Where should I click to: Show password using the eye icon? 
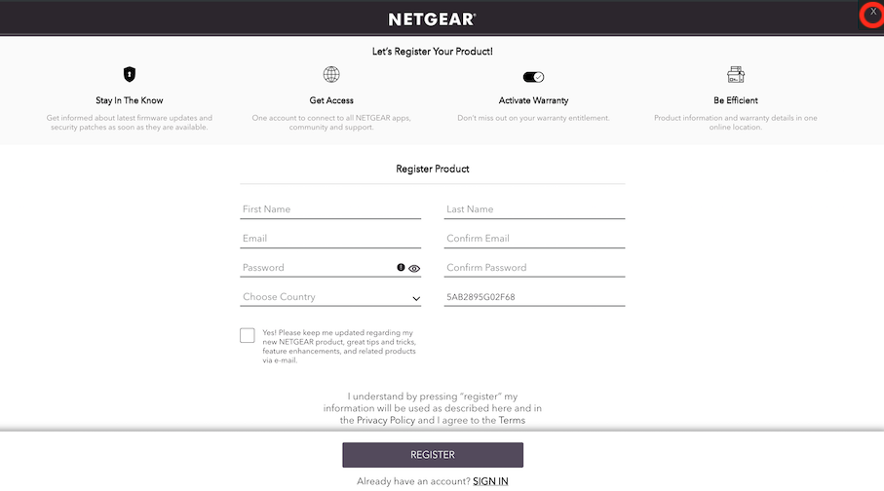point(414,268)
